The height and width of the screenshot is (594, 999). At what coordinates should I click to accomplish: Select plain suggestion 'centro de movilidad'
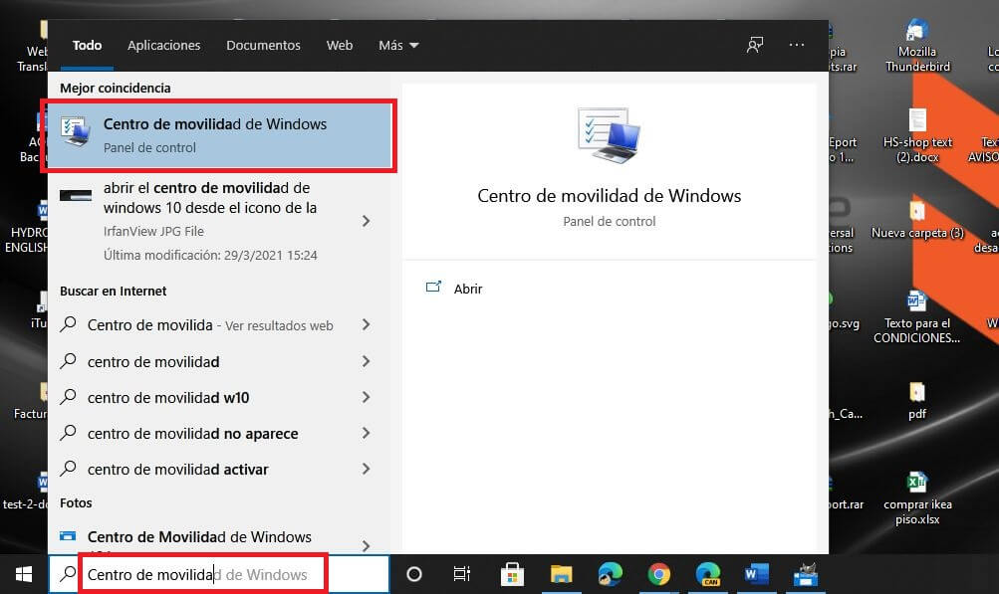[153, 361]
